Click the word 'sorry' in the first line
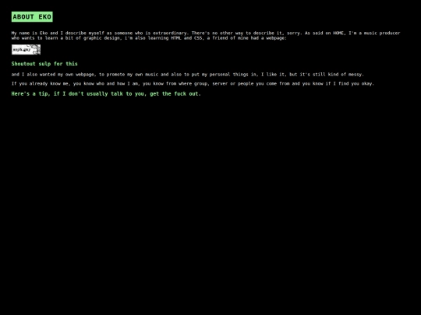Viewport: 421px width, 315px height. 293,33
